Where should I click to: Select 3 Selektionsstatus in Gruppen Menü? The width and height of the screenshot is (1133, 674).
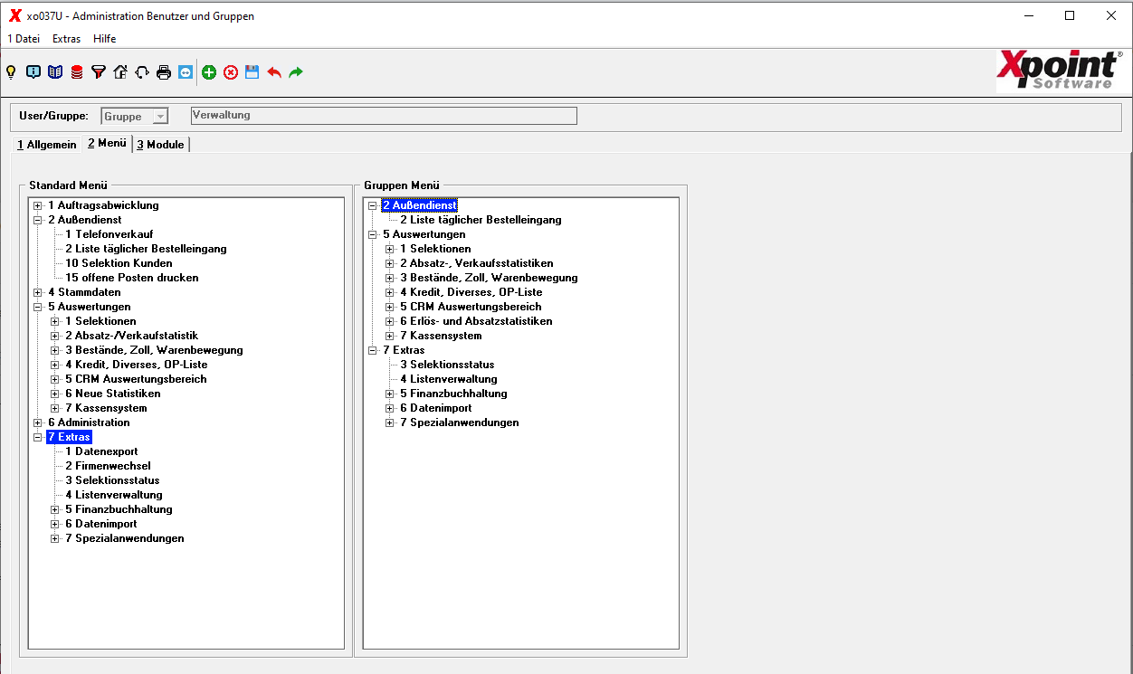point(447,365)
